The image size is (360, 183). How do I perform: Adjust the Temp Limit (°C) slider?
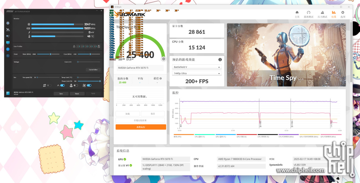[89, 77]
